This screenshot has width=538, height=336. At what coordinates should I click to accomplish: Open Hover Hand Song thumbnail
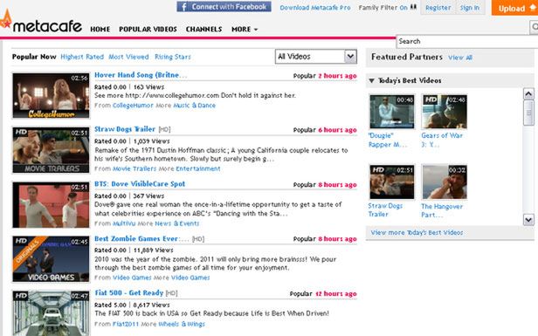(x=51, y=96)
